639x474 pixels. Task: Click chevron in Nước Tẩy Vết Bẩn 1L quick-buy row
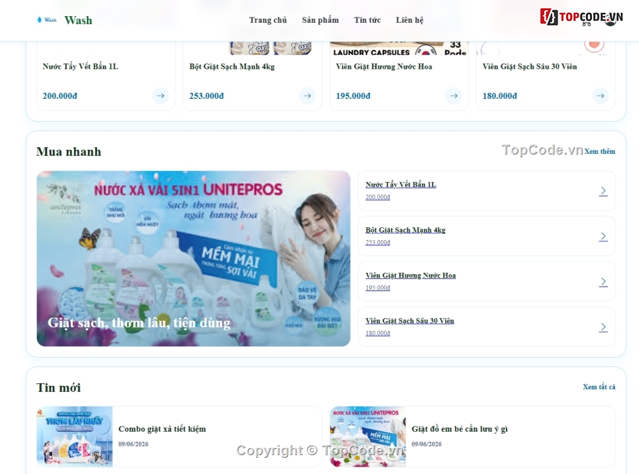603,191
